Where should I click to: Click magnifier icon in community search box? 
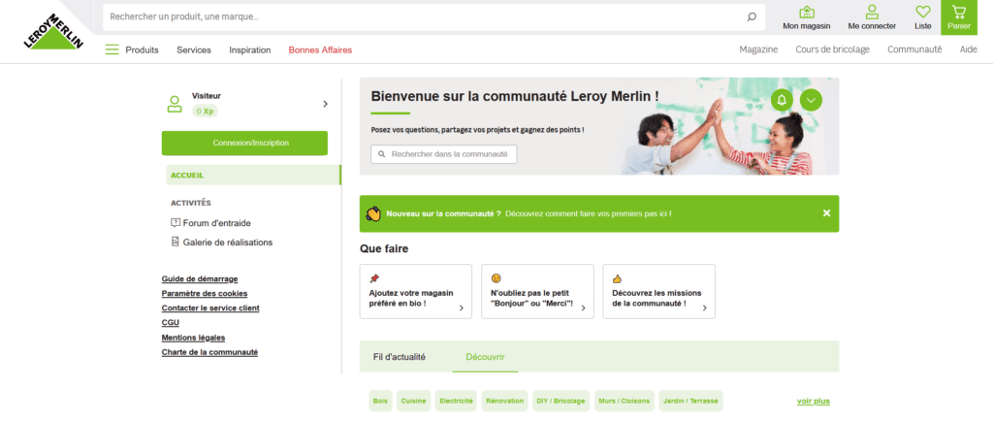click(381, 154)
